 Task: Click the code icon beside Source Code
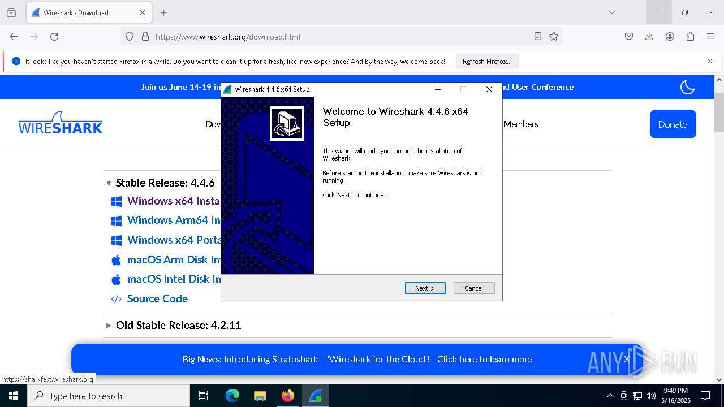(116, 299)
